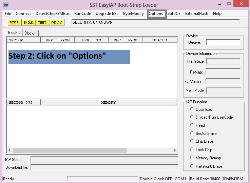
Task: Click the Mem Mode field
Action: pos(224,90)
